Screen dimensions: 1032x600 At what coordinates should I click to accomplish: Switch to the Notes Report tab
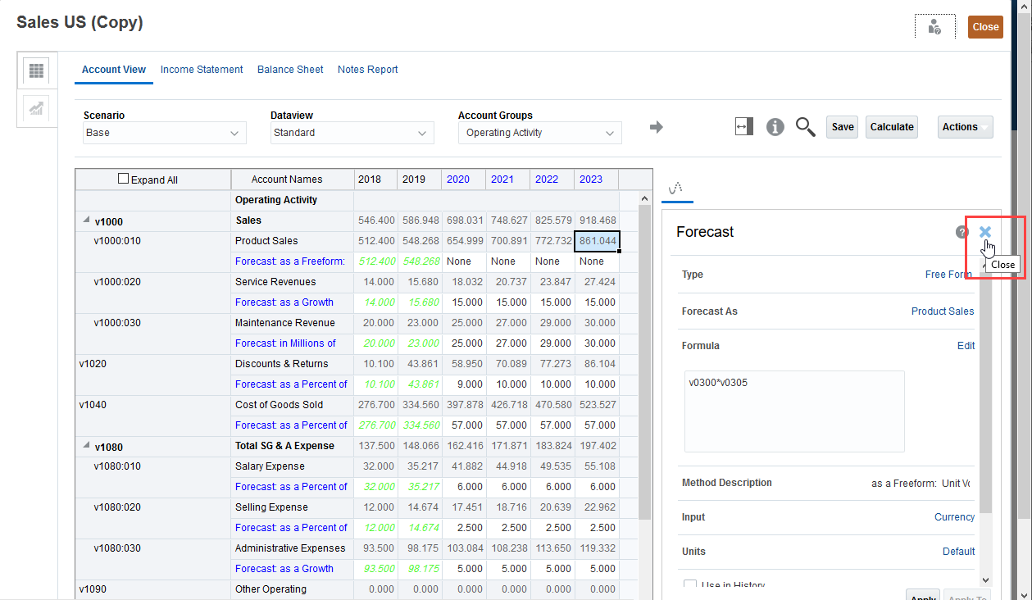coord(368,70)
